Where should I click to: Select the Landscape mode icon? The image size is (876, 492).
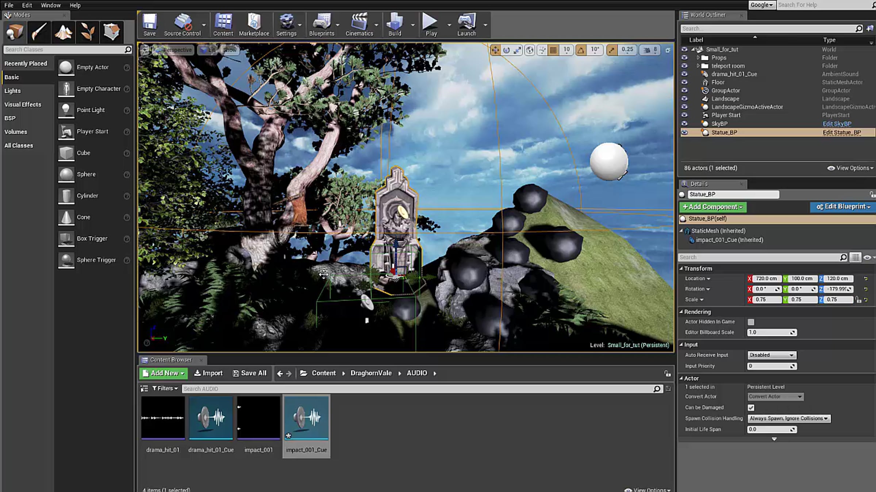pyautogui.click(x=63, y=32)
